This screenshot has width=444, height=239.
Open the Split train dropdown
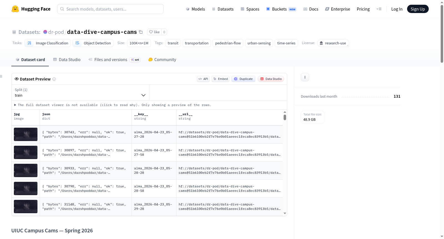click(x=80, y=92)
